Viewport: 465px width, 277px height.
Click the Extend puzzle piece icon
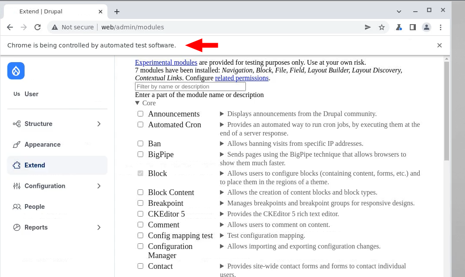click(16, 165)
